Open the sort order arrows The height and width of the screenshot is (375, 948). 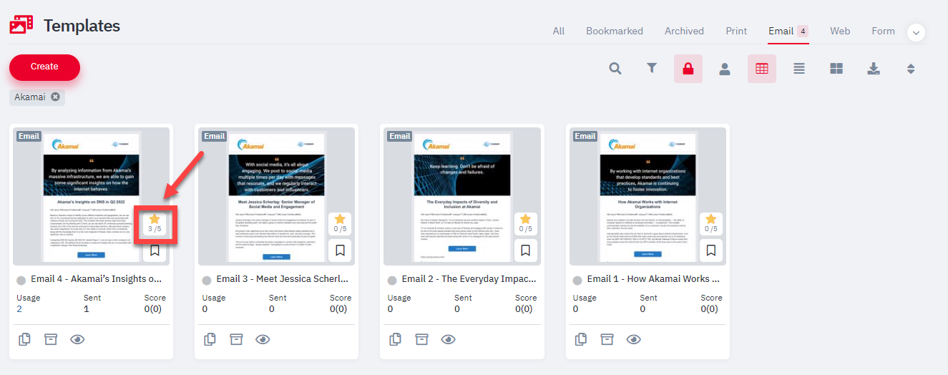[911, 69]
